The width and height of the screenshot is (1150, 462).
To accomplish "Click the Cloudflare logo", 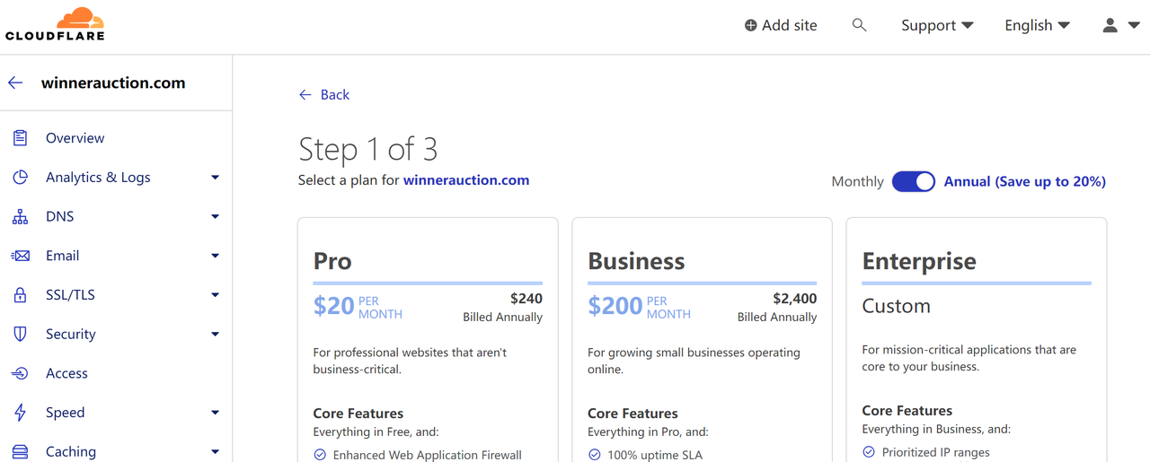I will [x=56, y=24].
